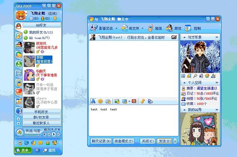This screenshot has height=157, width=237.
Task: Open the penguin QQ friends sidebar tab
Action: (x=19, y=26)
